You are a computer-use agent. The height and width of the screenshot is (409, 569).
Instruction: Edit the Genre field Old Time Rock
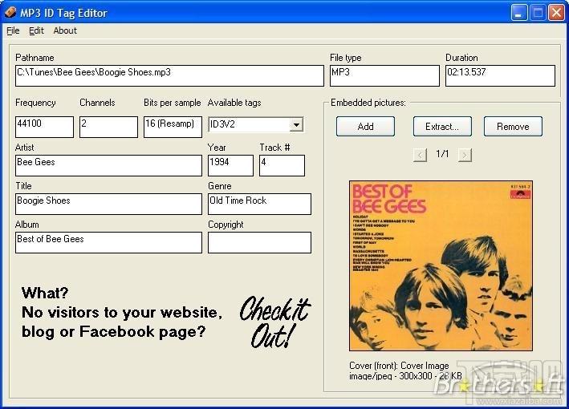(259, 204)
